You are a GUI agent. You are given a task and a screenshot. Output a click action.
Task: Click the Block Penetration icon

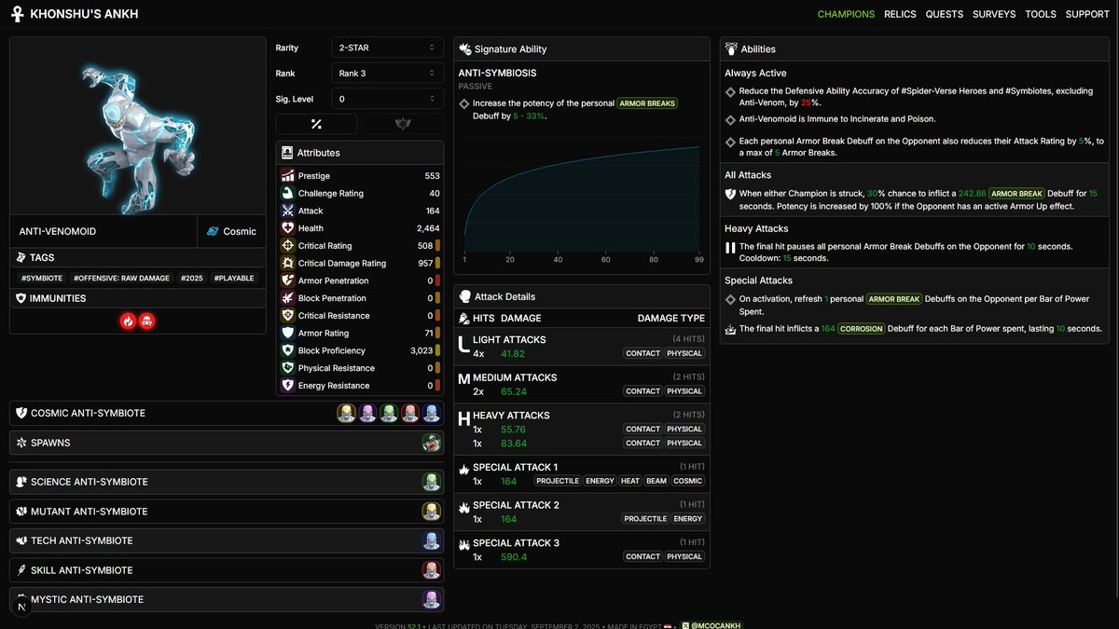288,298
